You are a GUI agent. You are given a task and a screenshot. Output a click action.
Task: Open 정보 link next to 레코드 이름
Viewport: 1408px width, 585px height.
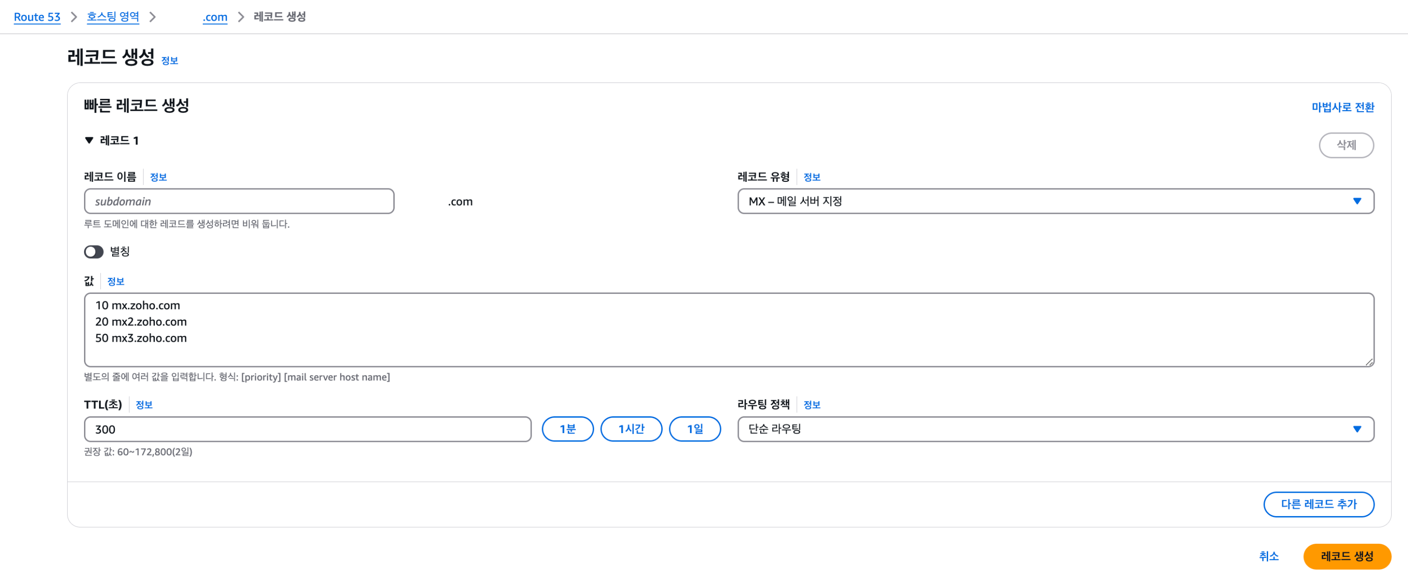pos(158,177)
